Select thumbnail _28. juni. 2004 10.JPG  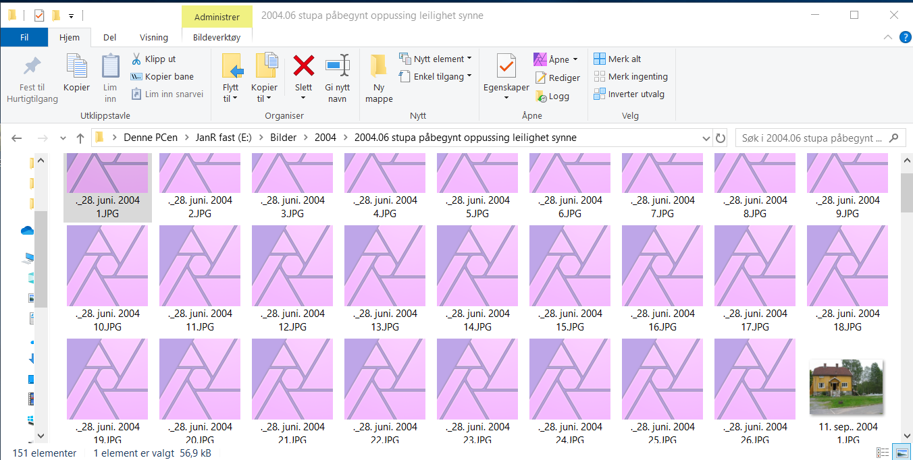(x=107, y=266)
